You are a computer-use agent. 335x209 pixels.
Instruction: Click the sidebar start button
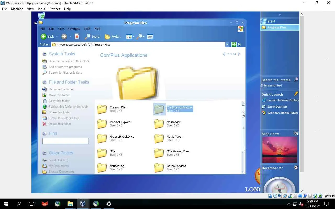[280, 21]
